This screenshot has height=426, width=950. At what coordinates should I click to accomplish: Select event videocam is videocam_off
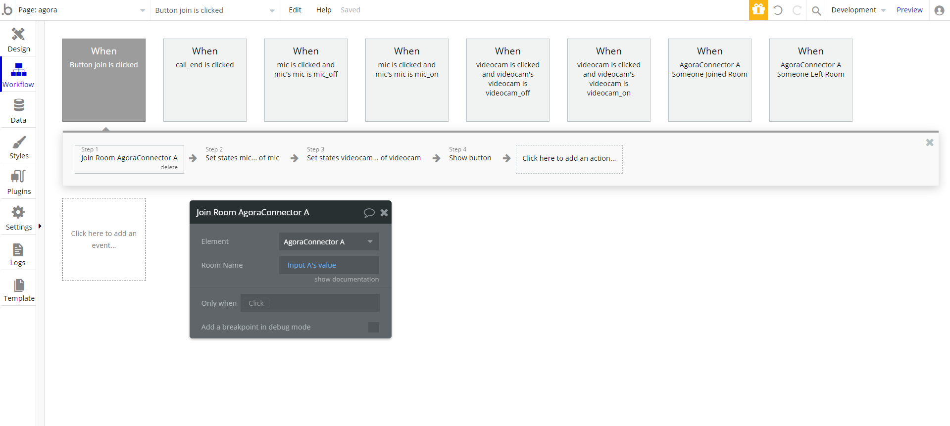508,80
